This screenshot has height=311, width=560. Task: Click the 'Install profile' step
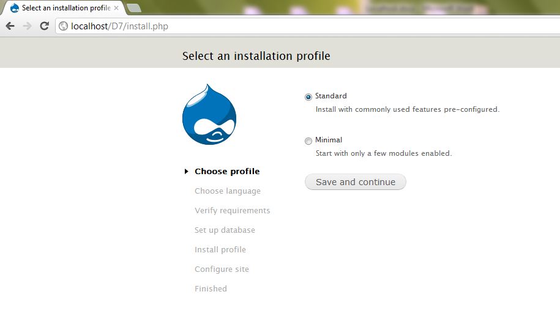coord(220,250)
